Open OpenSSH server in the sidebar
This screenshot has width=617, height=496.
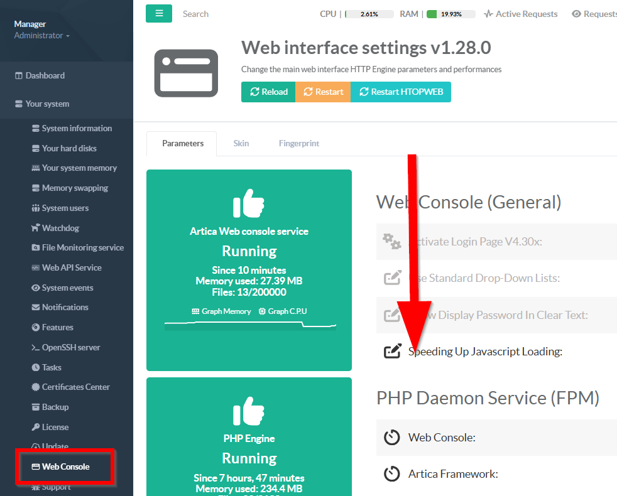point(70,347)
